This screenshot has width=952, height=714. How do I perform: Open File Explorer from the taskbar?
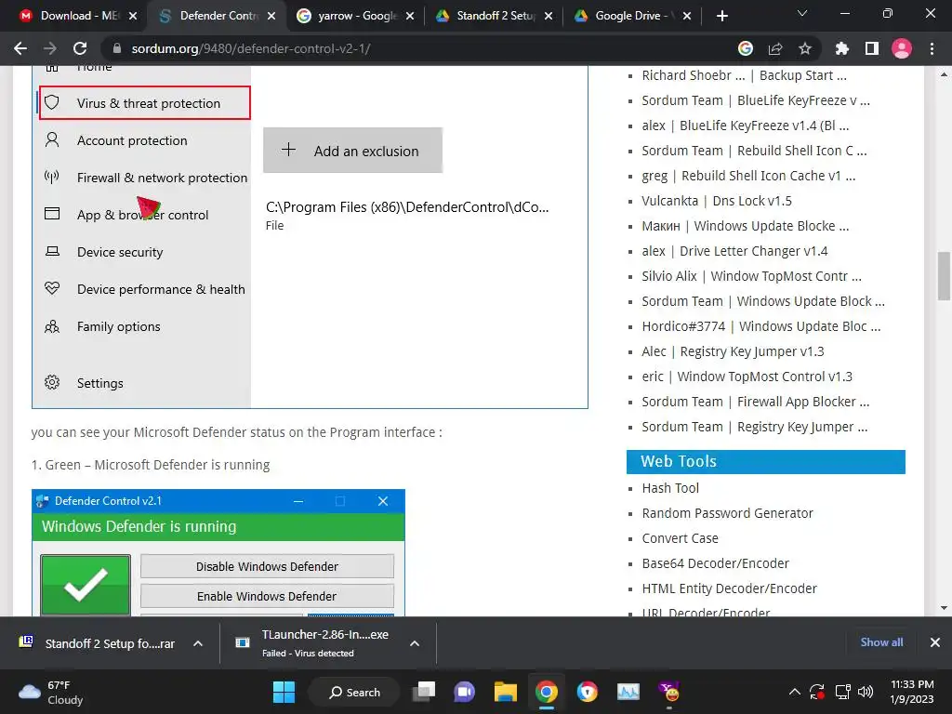pos(505,692)
